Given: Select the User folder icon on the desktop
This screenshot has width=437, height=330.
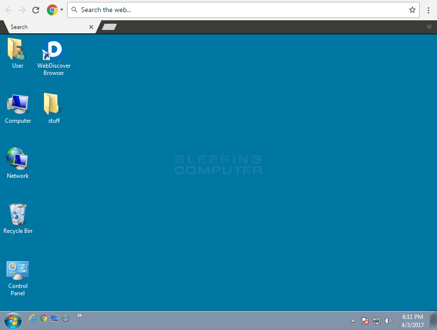Looking at the screenshot, I should pyautogui.click(x=17, y=53).
